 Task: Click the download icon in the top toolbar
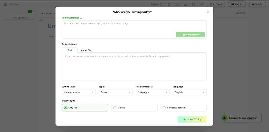click(185, 4)
